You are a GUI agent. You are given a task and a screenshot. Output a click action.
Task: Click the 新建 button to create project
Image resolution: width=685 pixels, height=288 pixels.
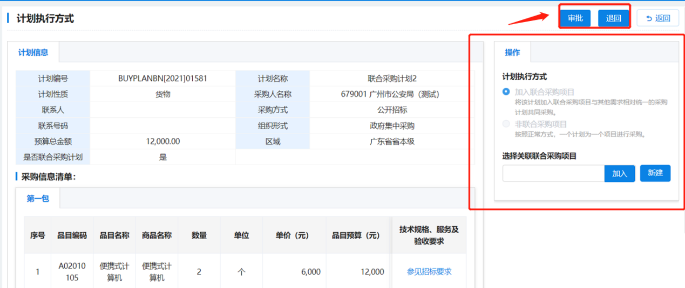(655, 173)
